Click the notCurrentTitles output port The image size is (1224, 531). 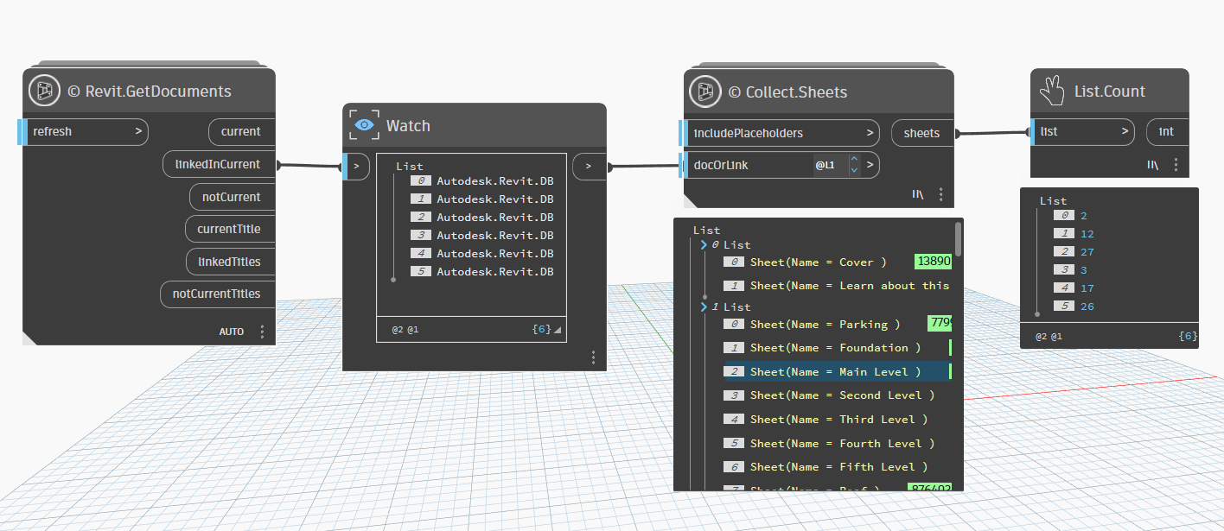pyautogui.click(x=217, y=294)
